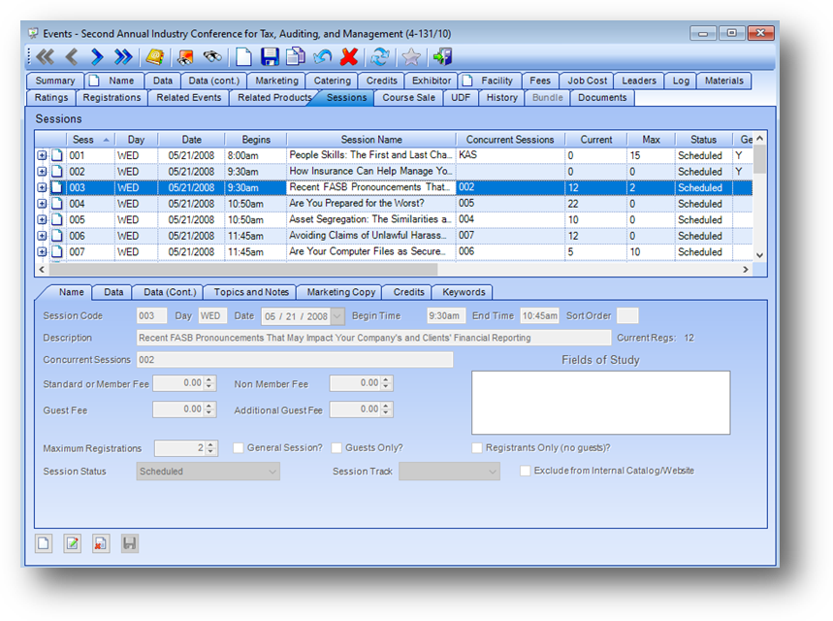Toggle General Session checkbox
The image size is (833, 621).
pyautogui.click(x=238, y=448)
